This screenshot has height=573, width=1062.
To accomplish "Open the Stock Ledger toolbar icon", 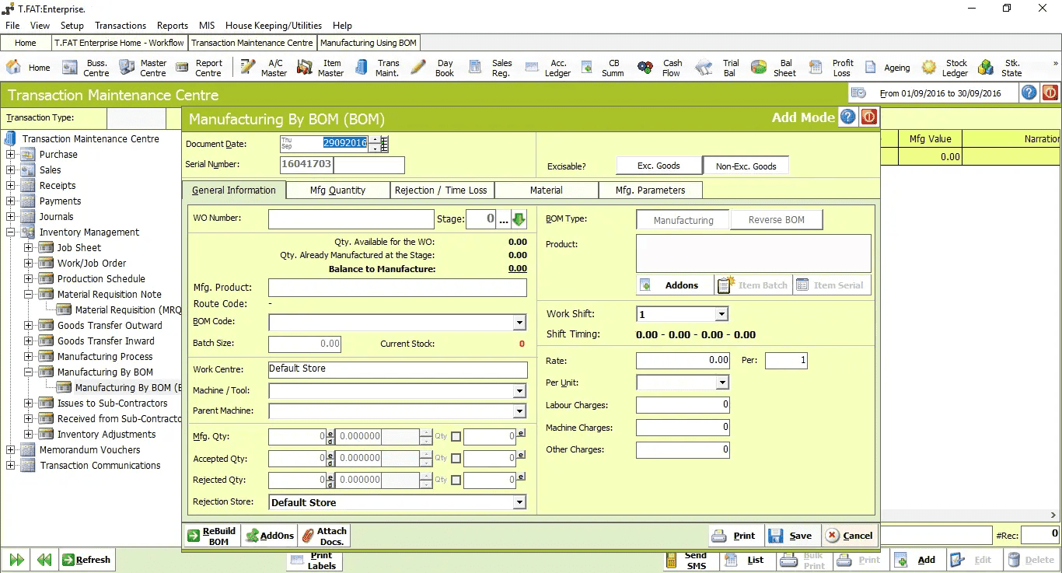I will [x=944, y=68].
